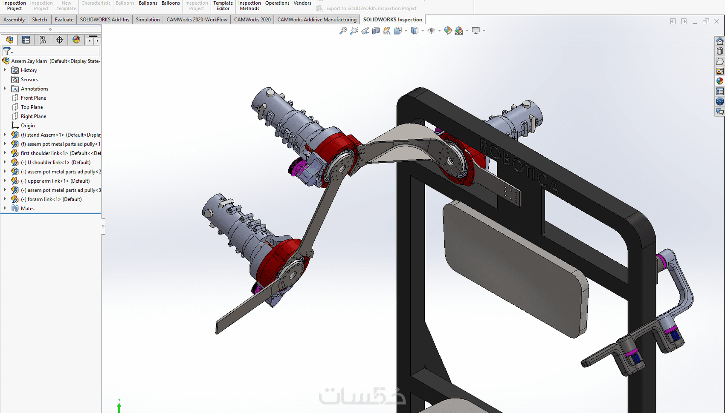This screenshot has width=725, height=413.
Task: Open the Dynamic Annotation Views tool
Action: pyautogui.click(x=387, y=31)
